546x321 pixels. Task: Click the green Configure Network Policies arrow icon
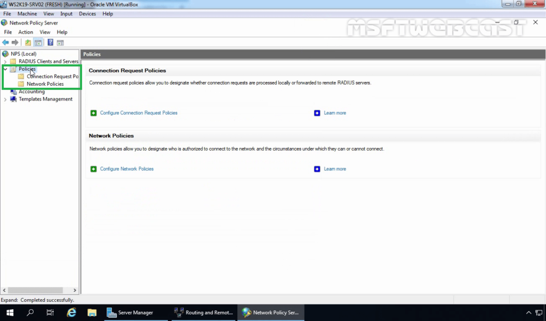point(93,169)
